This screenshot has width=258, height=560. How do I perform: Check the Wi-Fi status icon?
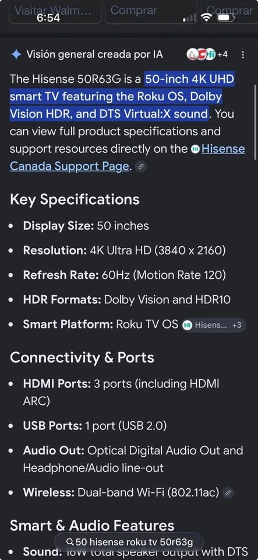pos(206,17)
